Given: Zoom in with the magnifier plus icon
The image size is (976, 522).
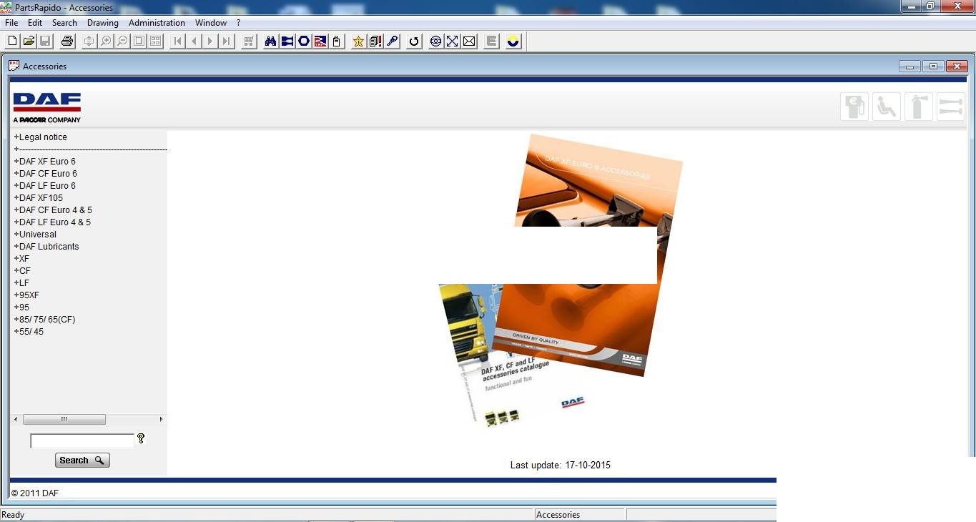Looking at the screenshot, I should pos(106,41).
